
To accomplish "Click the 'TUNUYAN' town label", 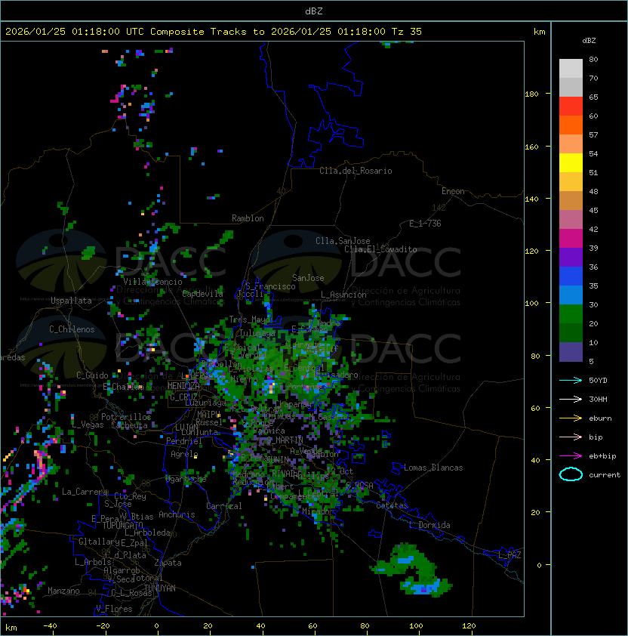I will point(160,588).
